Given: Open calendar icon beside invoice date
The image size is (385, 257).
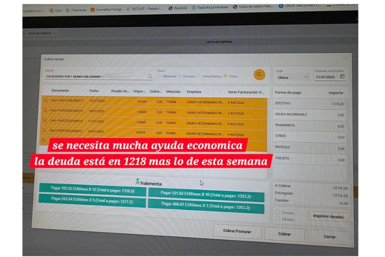Looking at the screenshot, I should pyautogui.click(x=342, y=77).
